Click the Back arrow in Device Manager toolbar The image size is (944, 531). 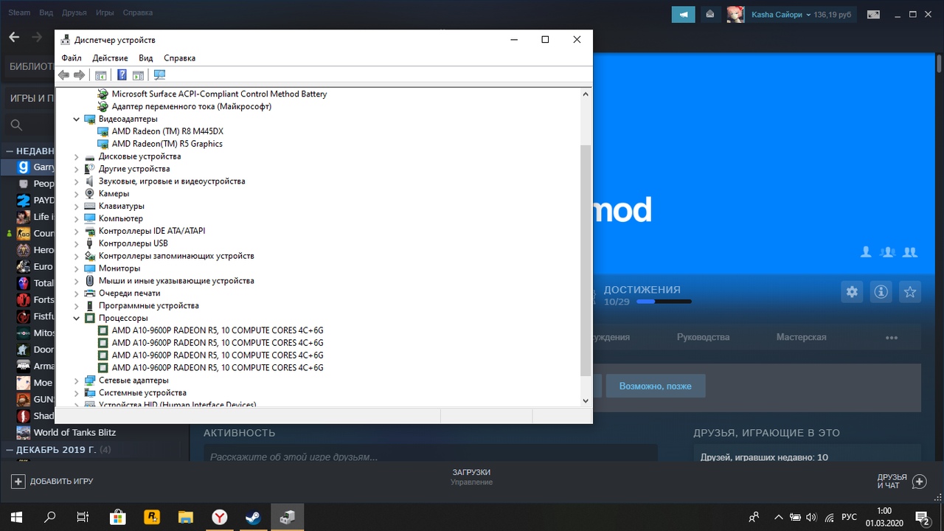pos(63,75)
